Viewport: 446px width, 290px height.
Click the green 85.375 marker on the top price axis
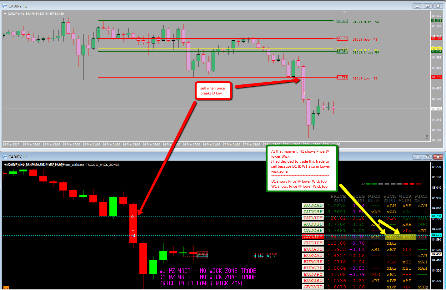437,21
